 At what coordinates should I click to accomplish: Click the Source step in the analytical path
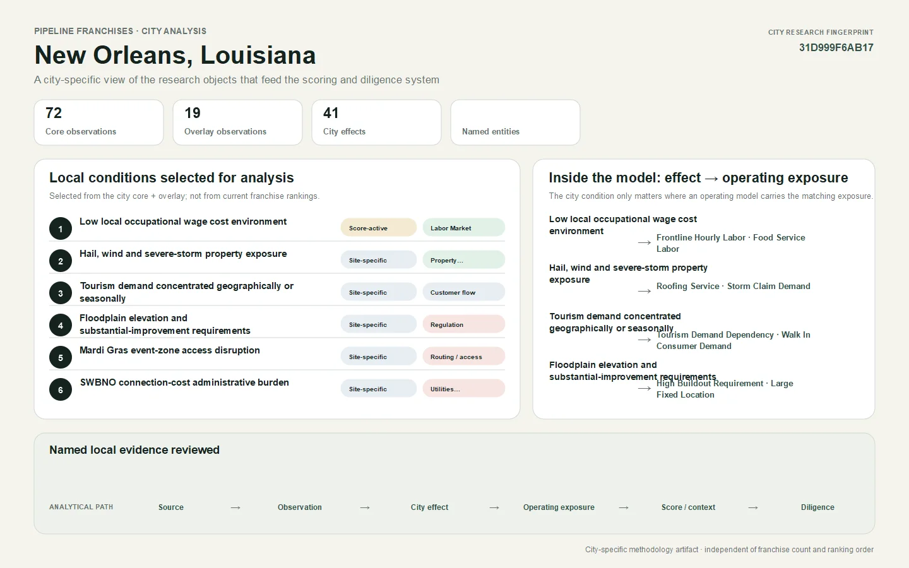click(171, 507)
